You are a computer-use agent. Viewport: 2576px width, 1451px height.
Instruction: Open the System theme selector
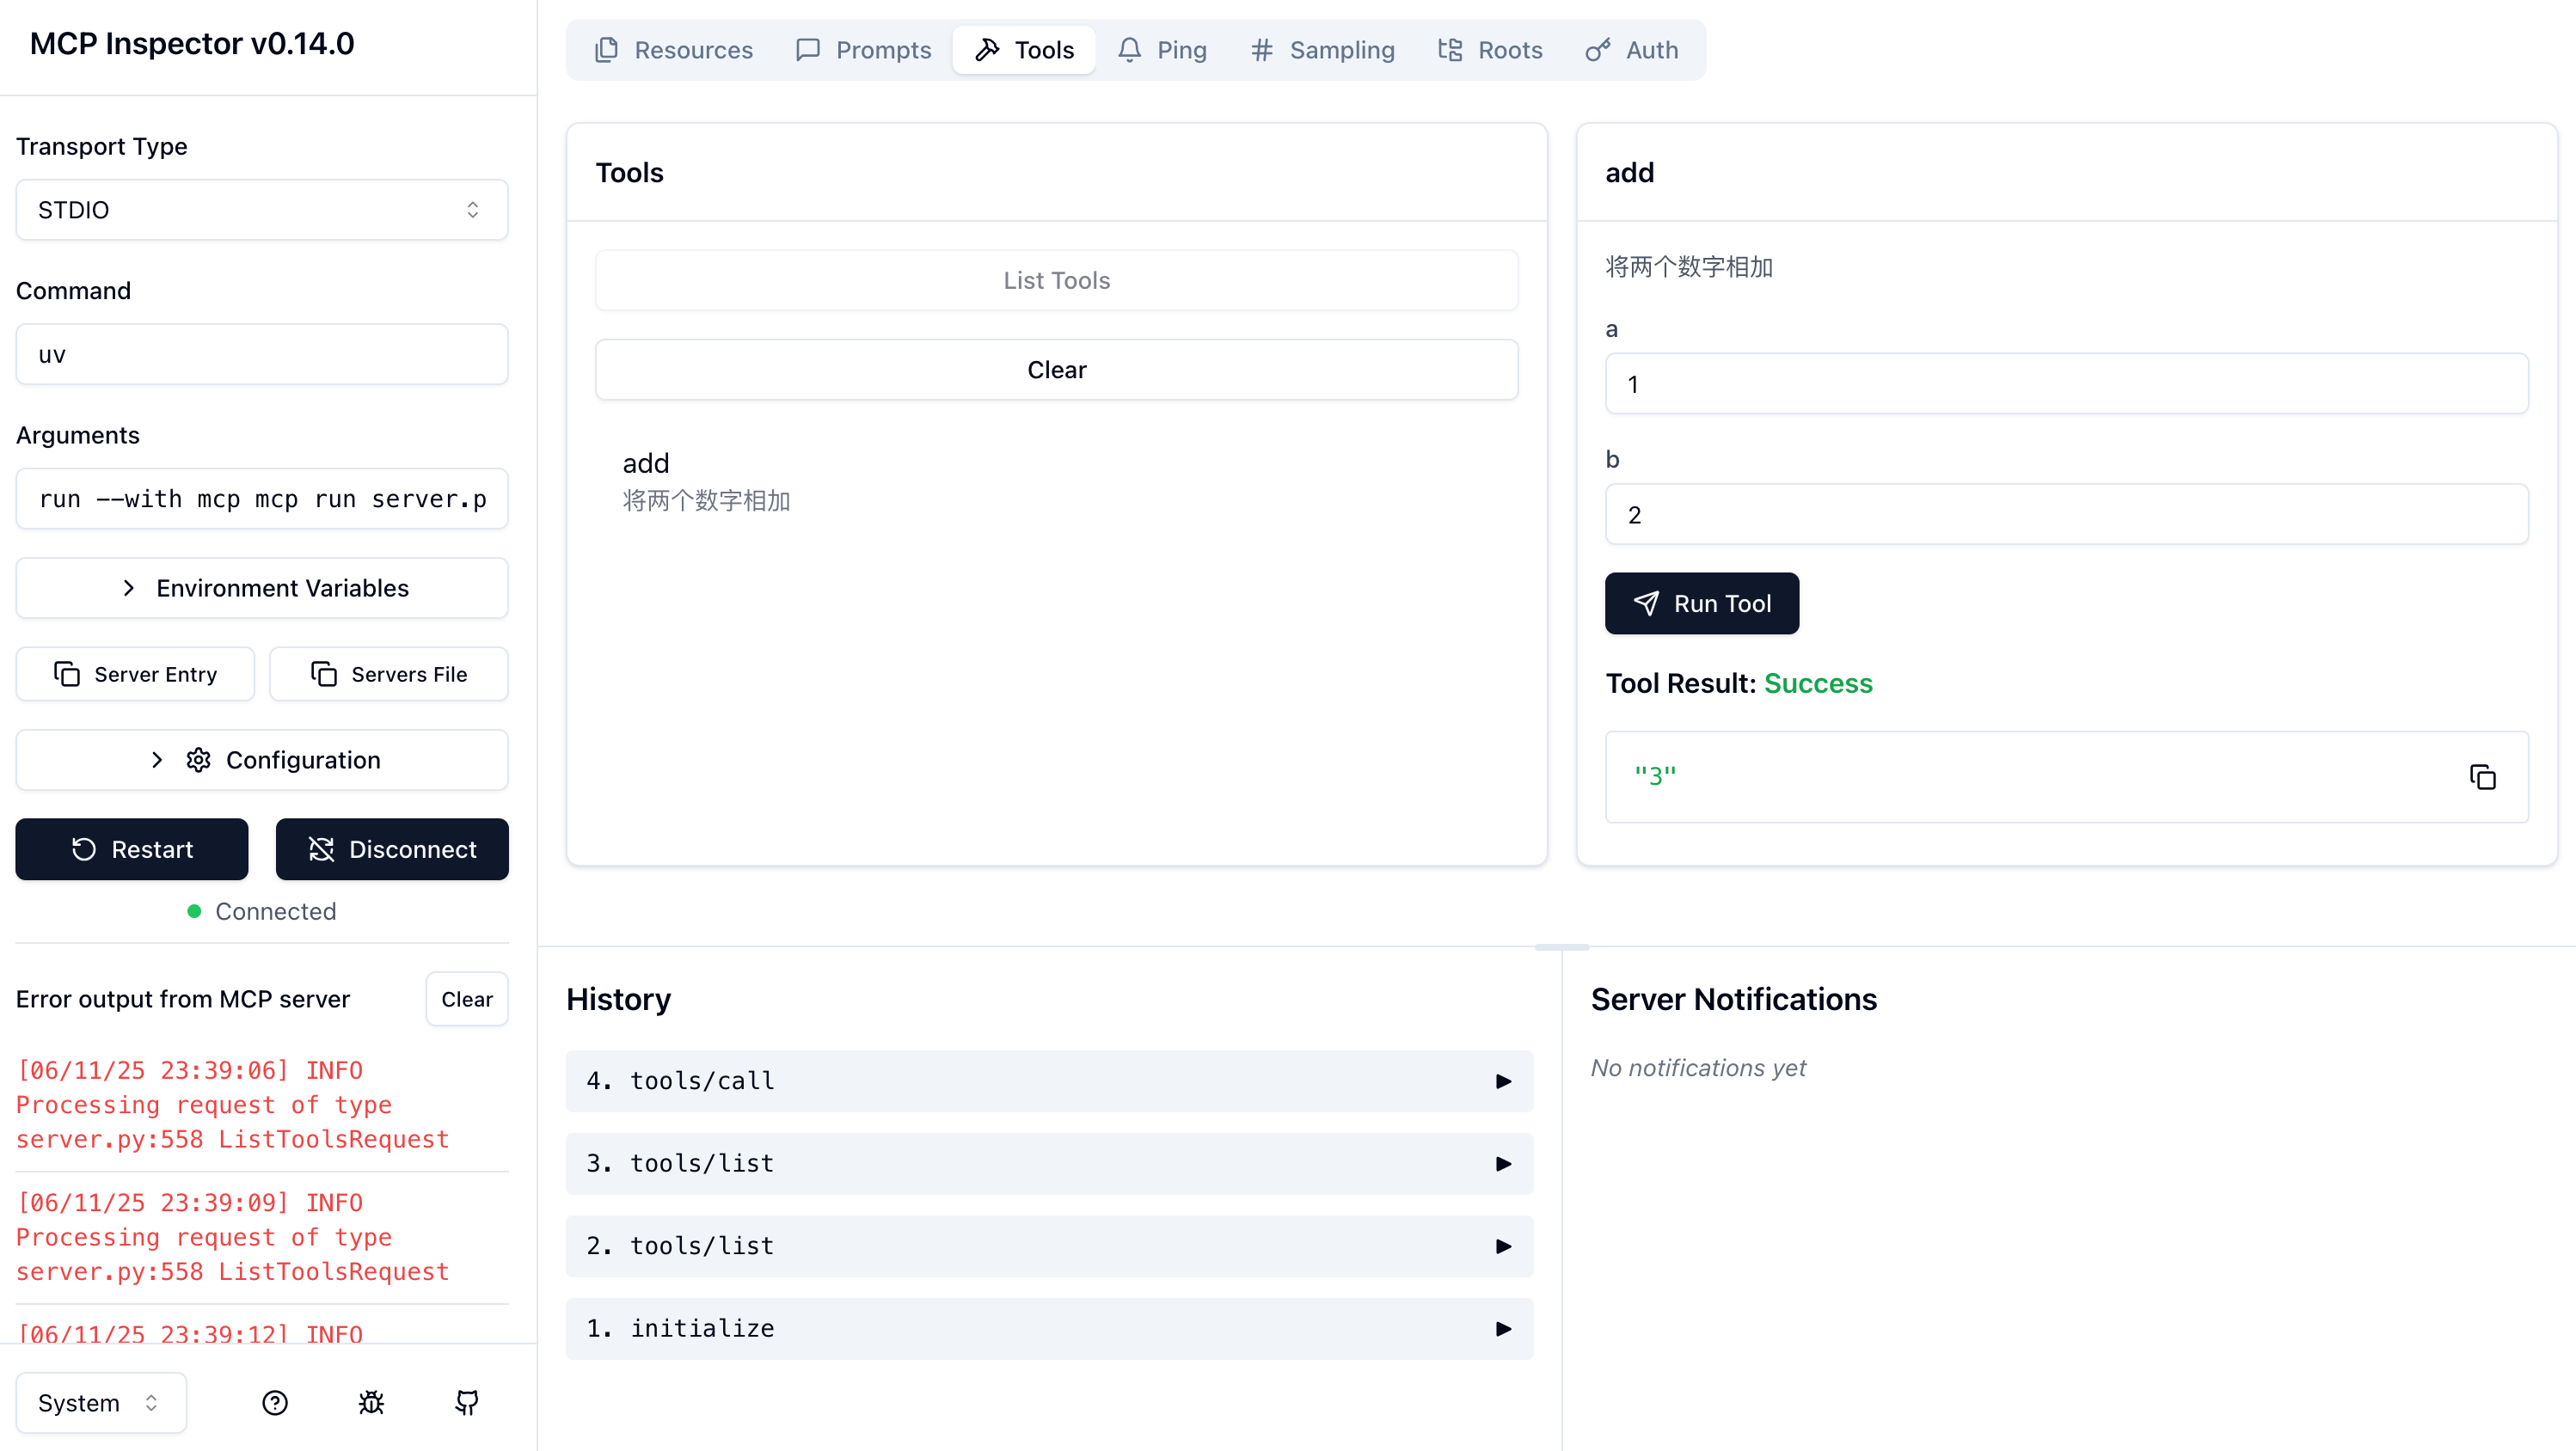101,1402
